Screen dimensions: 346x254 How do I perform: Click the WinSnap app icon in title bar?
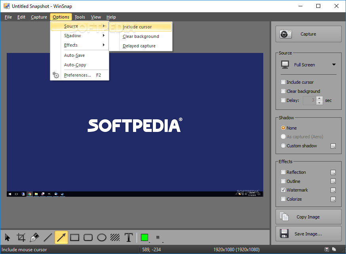pyautogui.click(x=7, y=6)
